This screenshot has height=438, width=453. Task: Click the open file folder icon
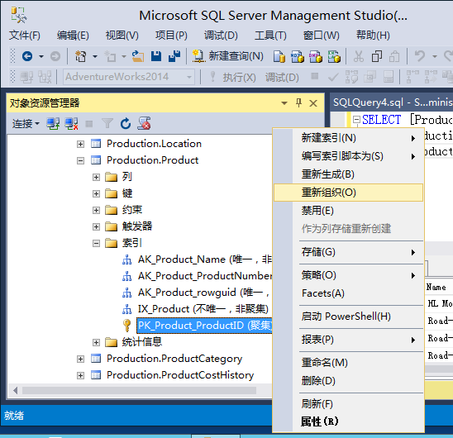click(x=138, y=56)
